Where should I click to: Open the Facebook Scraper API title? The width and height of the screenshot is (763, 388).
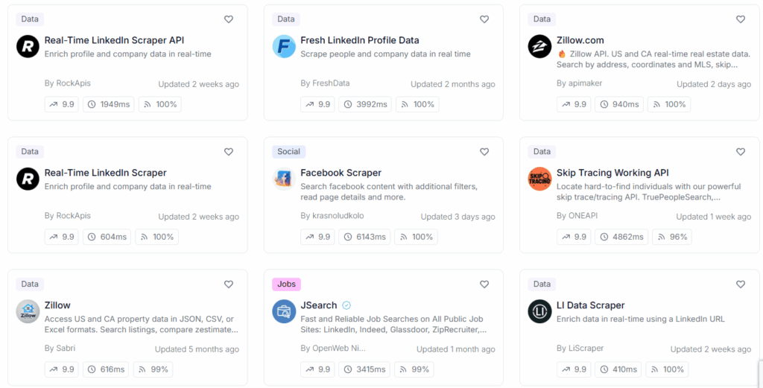pos(341,173)
